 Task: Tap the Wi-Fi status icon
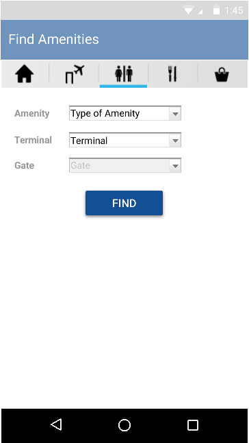[x=188, y=10]
